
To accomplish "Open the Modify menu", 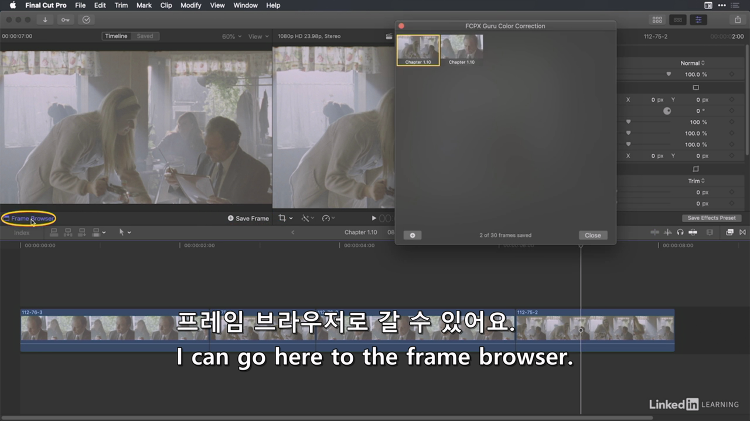I will [191, 5].
